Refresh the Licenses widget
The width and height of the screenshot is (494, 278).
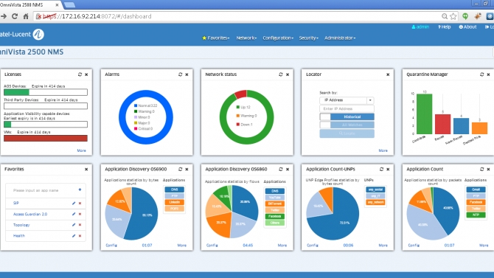80,74
